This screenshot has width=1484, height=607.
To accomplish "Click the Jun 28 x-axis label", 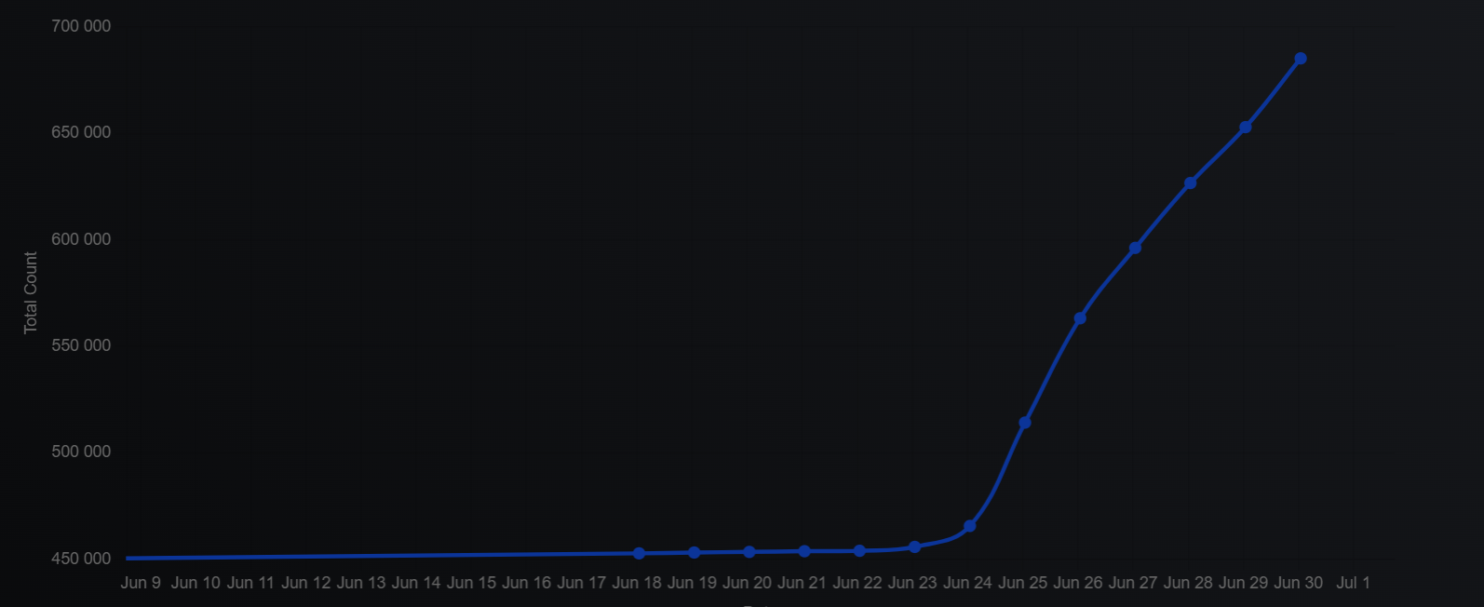I will [1188, 583].
